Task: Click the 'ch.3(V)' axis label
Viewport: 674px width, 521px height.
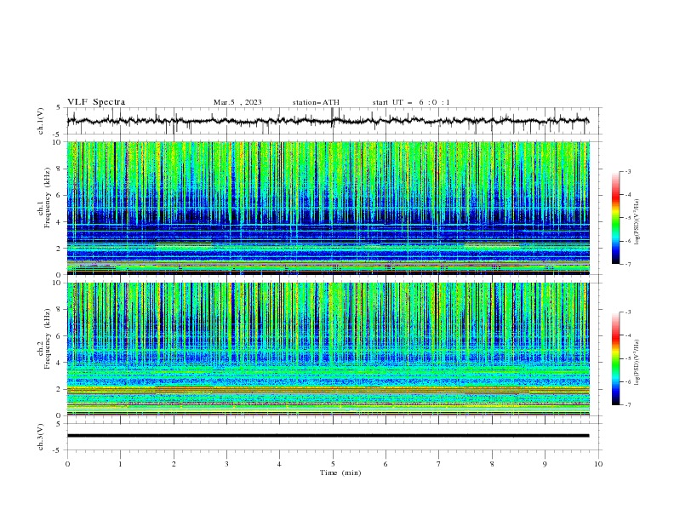Action: pos(41,437)
